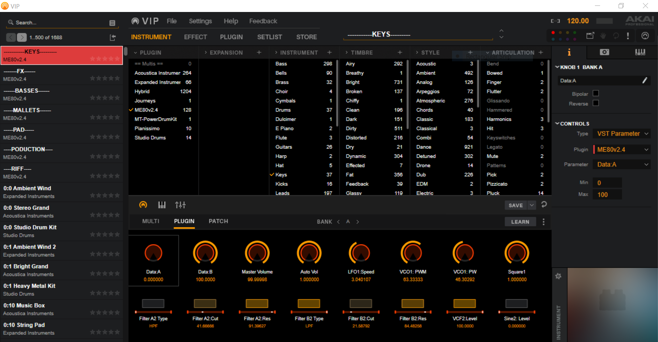Open the keyboard tab in right panel
The height and width of the screenshot is (342, 658).
[640, 52]
